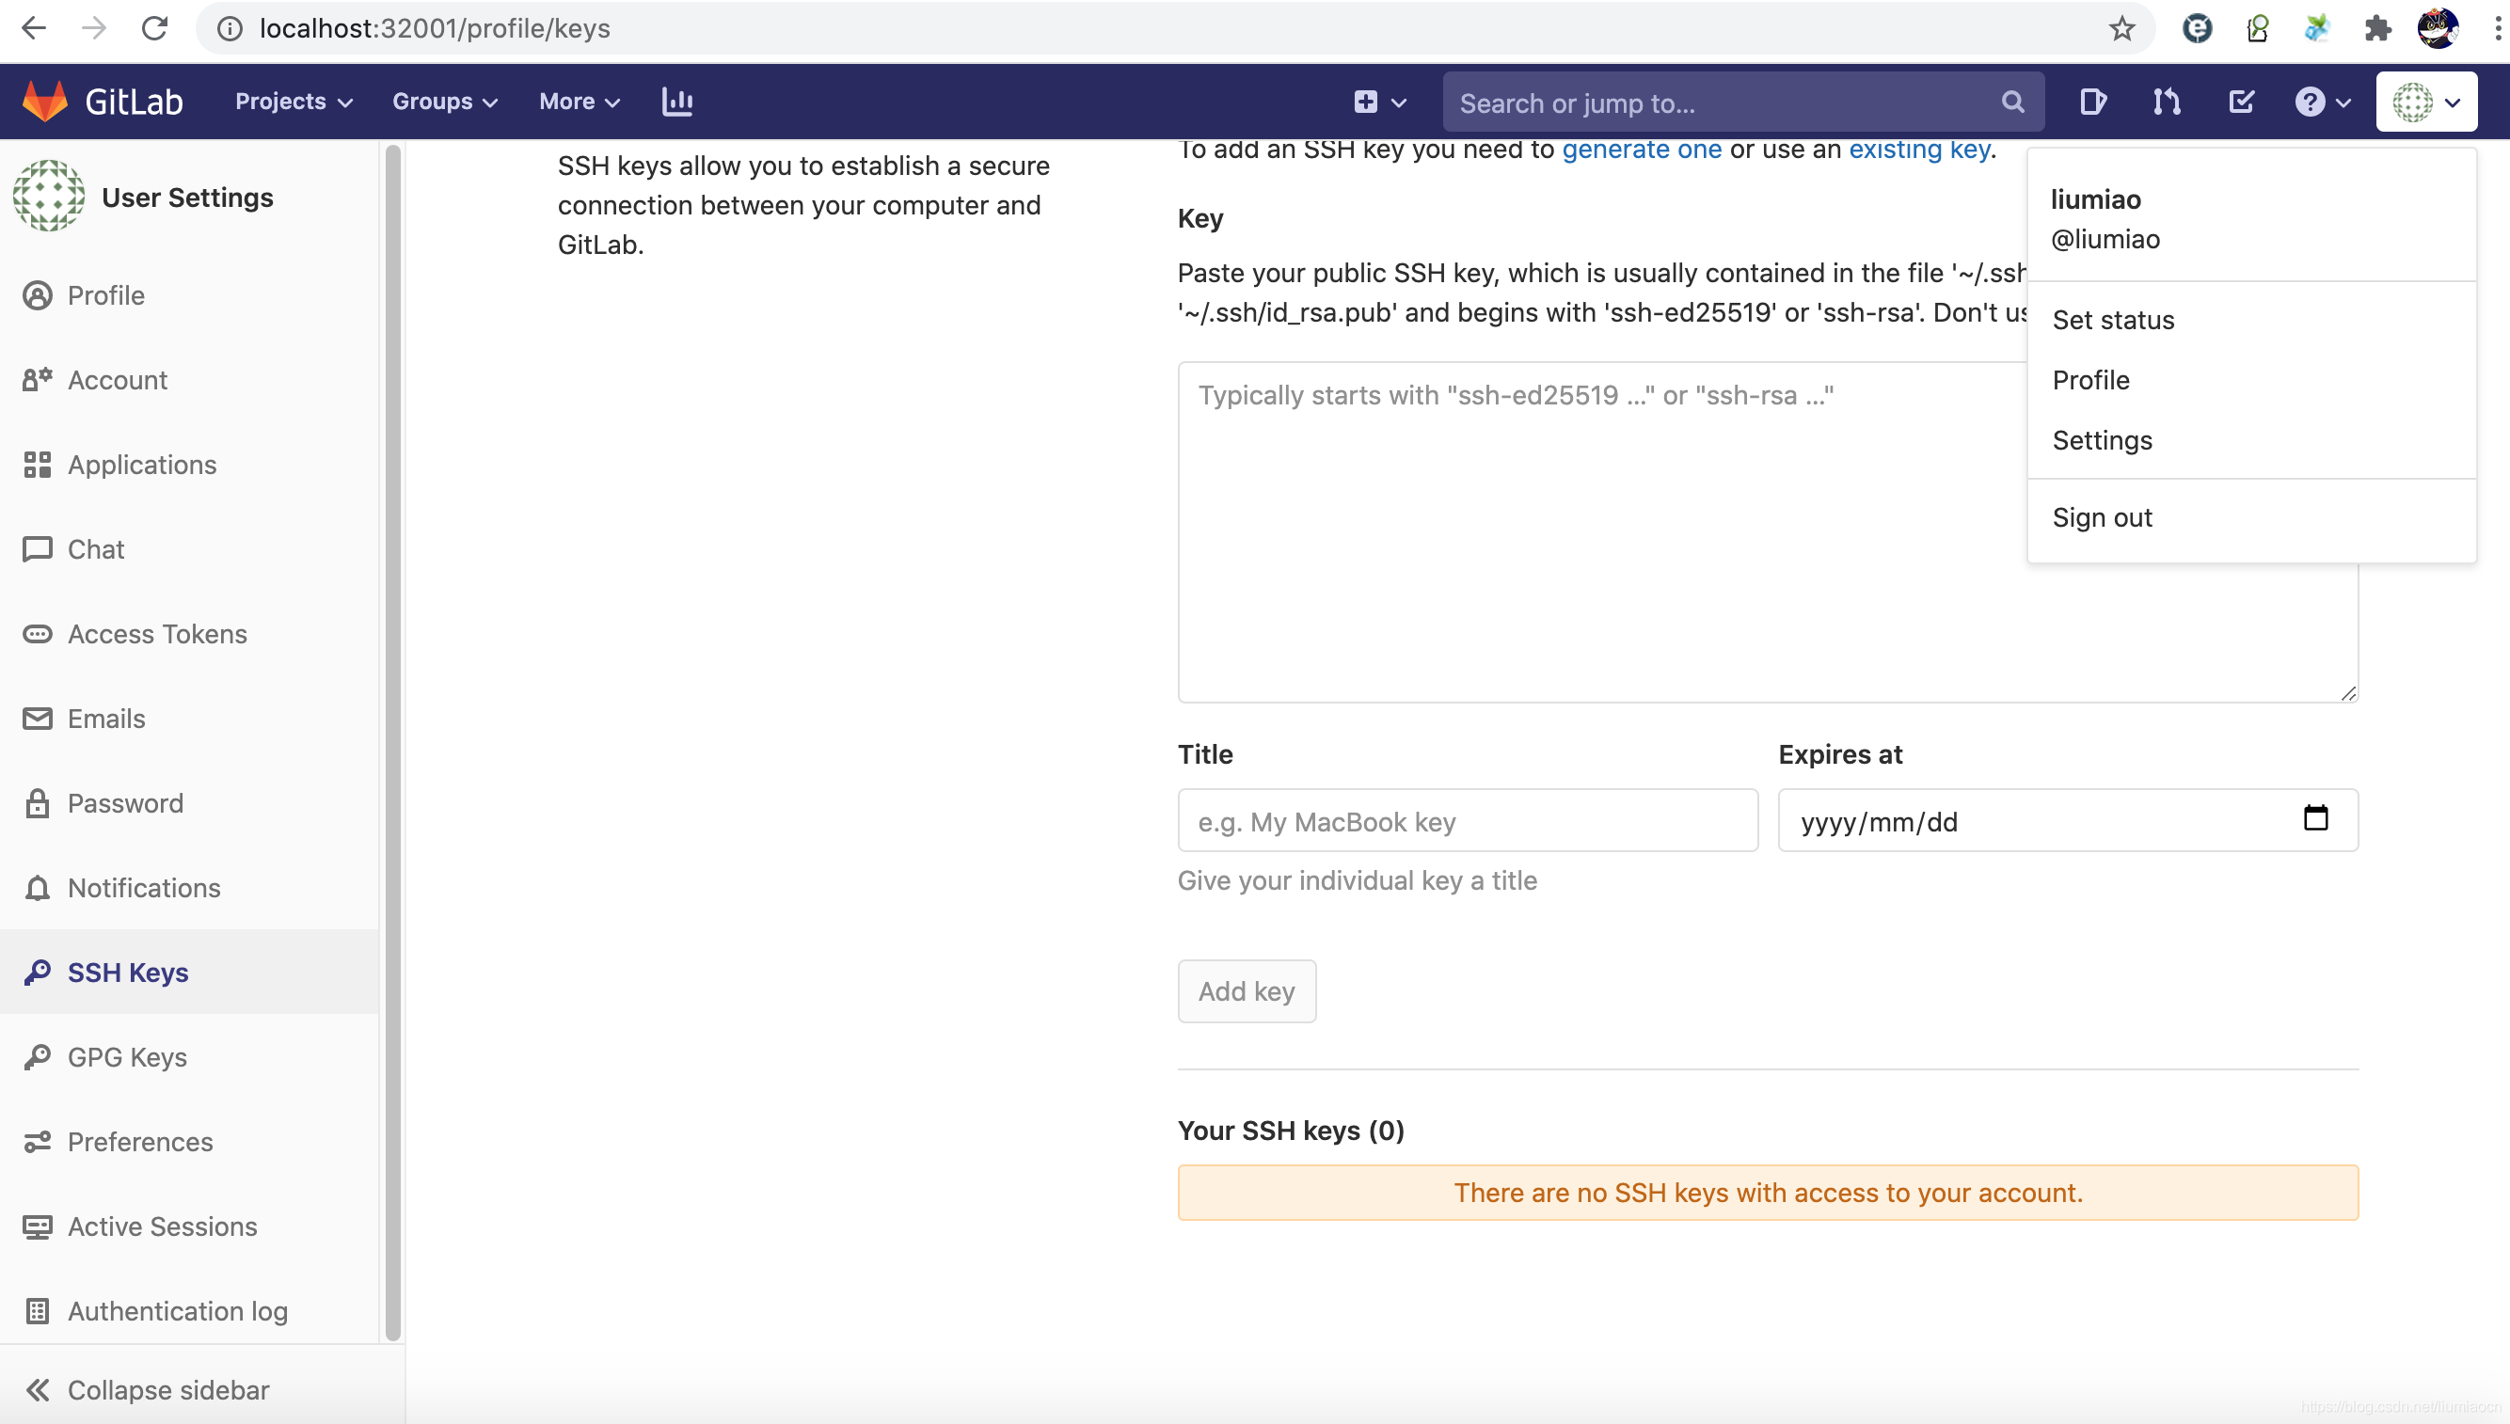The image size is (2510, 1424).
Task: Expand the More navigation dropdown
Action: 578,100
